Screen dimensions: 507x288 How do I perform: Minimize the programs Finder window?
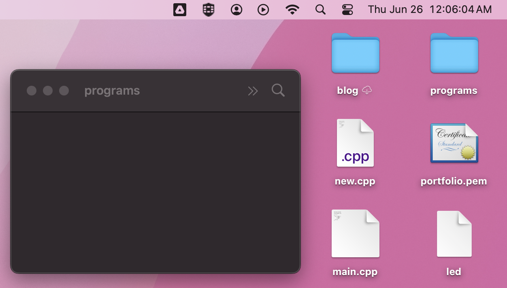pos(48,91)
